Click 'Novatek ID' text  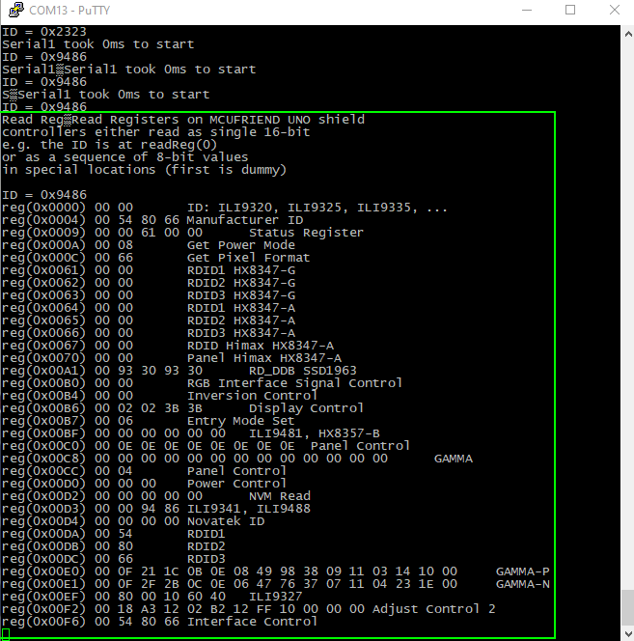coord(226,521)
